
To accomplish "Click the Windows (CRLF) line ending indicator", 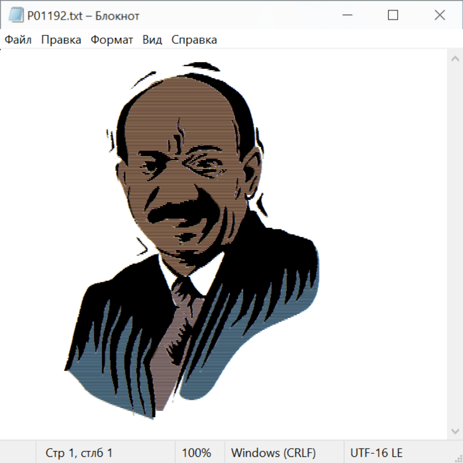I will pyautogui.click(x=273, y=453).
